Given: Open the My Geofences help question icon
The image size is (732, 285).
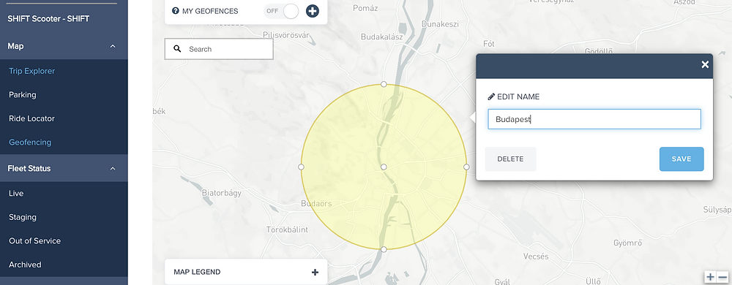Looking at the screenshot, I should point(176,11).
